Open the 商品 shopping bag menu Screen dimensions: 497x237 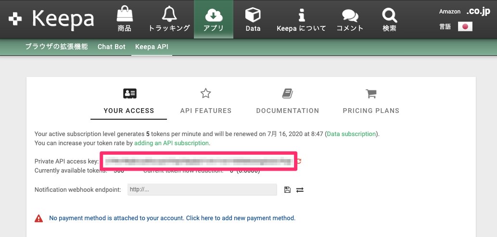[124, 19]
